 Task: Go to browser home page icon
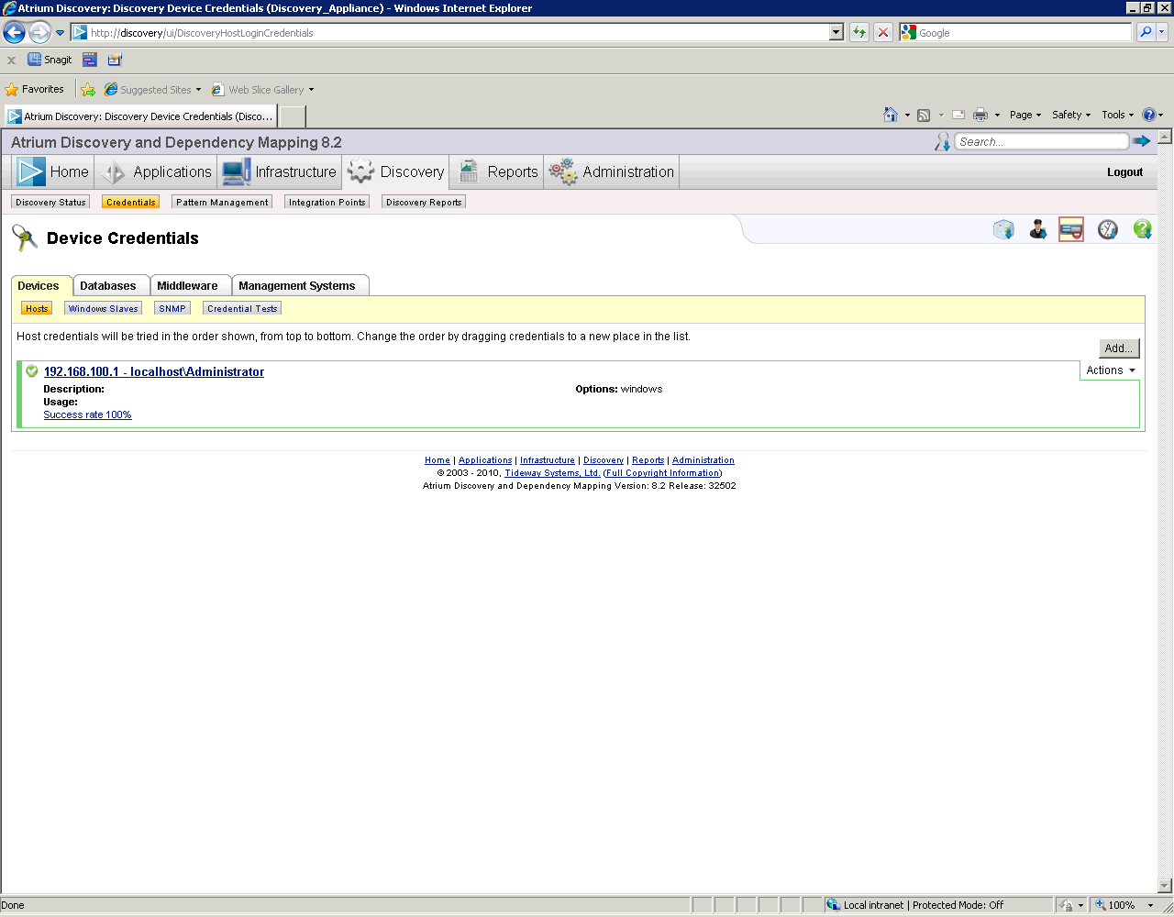(x=891, y=115)
